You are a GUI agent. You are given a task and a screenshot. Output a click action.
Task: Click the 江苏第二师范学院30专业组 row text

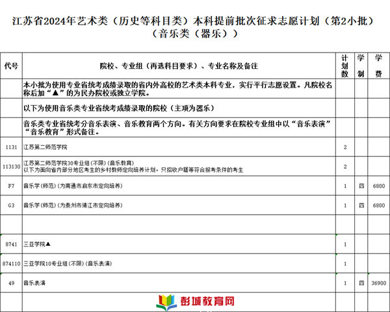[133, 167]
